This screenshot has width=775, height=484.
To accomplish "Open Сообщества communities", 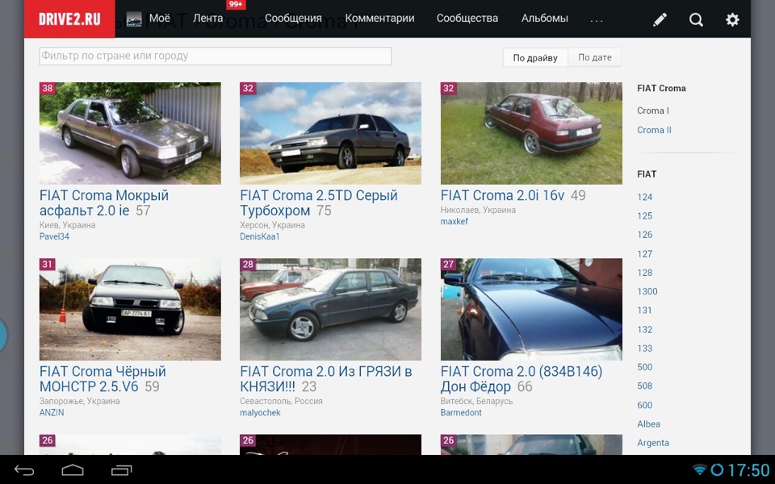I will coord(467,19).
